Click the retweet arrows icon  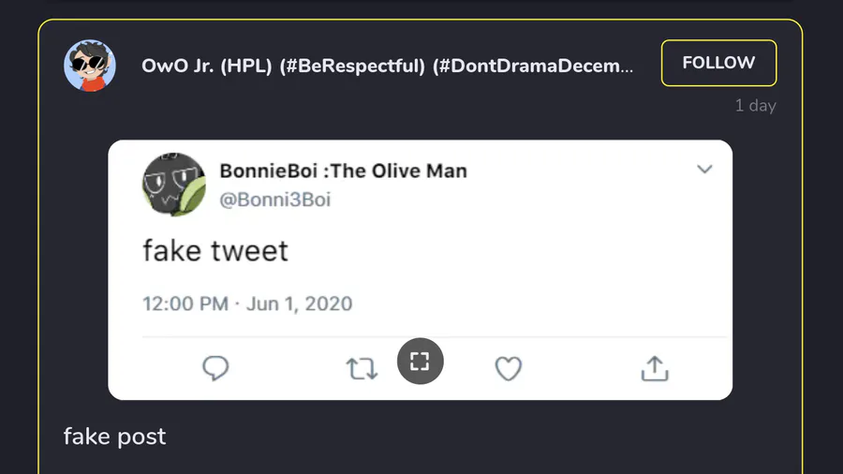point(362,368)
